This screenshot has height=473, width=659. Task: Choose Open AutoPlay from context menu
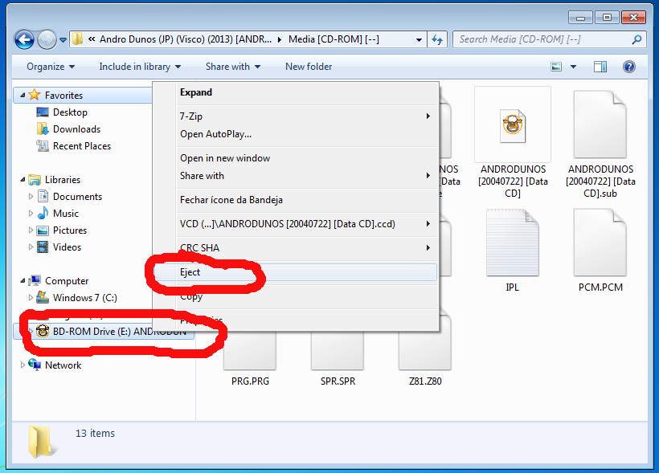click(215, 134)
